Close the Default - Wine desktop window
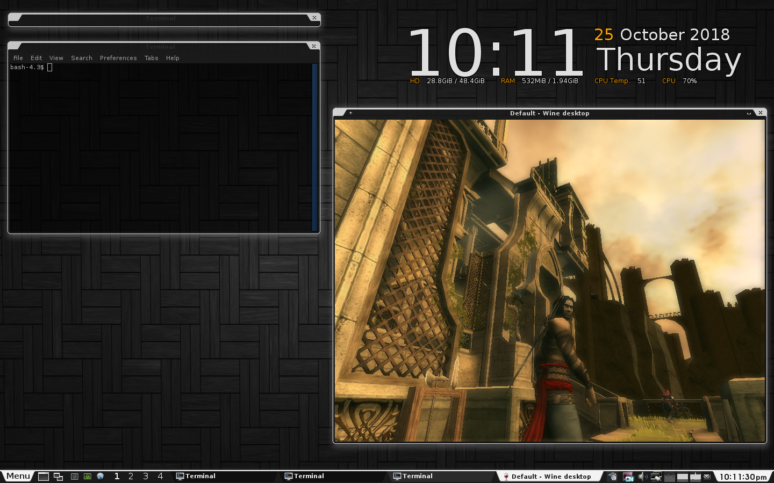774x483 pixels. [760, 113]
